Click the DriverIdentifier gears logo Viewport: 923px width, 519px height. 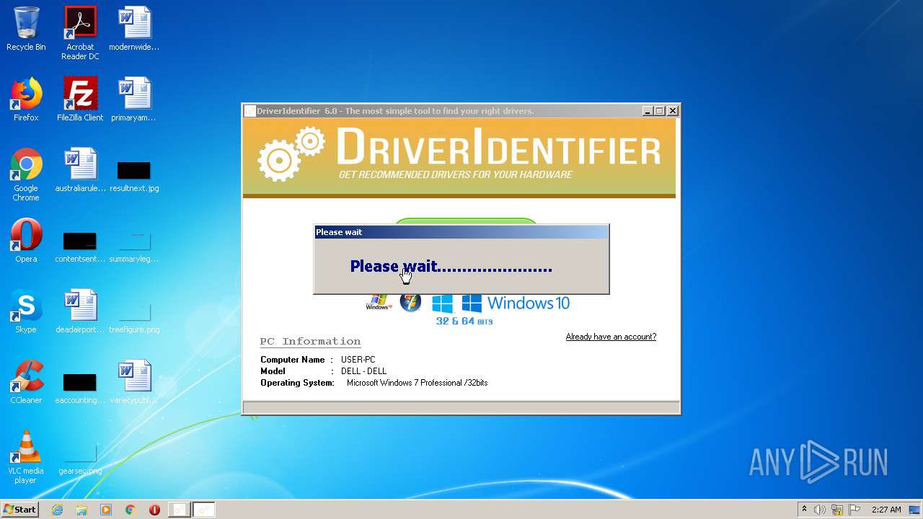tap(291, 153)
